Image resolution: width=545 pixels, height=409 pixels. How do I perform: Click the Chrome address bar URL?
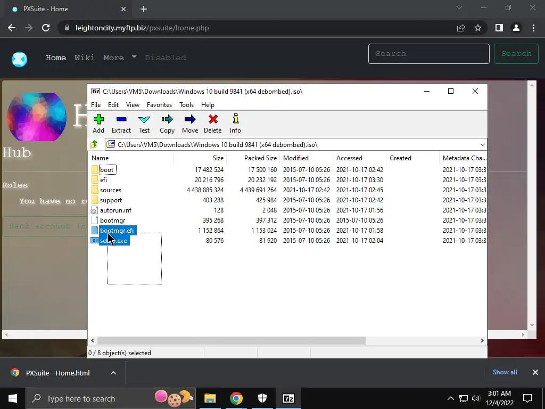point(142,28)
